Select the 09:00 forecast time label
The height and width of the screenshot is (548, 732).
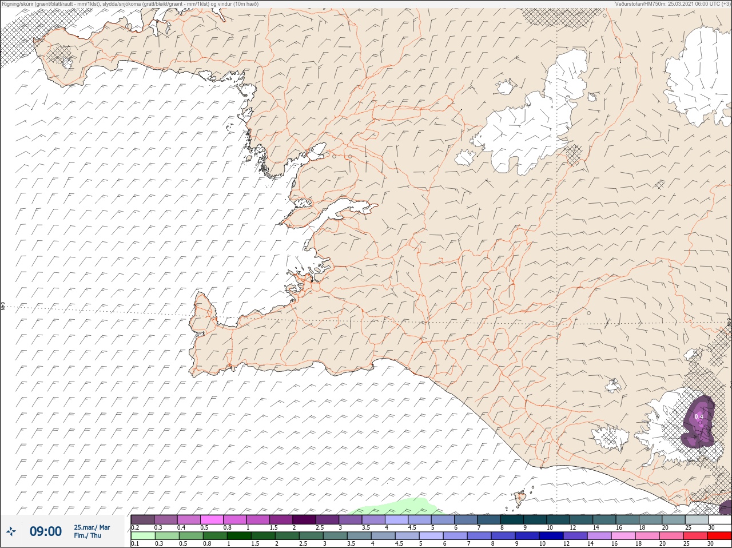[x=46, y=531]
